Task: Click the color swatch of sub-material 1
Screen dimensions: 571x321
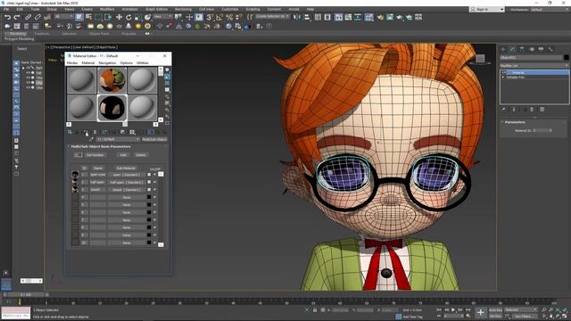Action: pos(149,175)
